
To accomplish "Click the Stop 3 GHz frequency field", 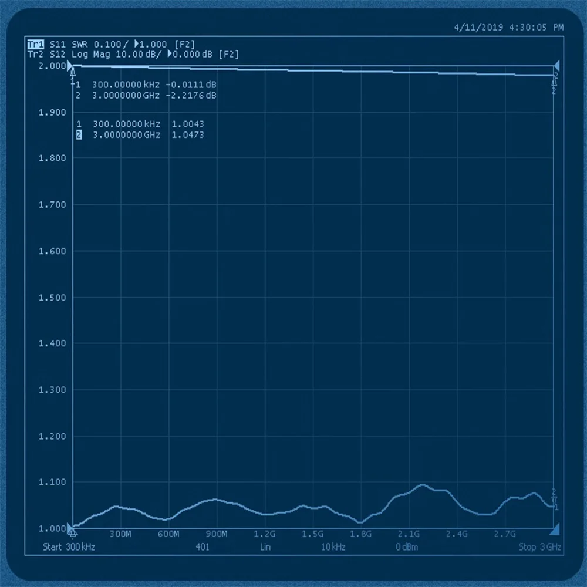I will 540,546.
